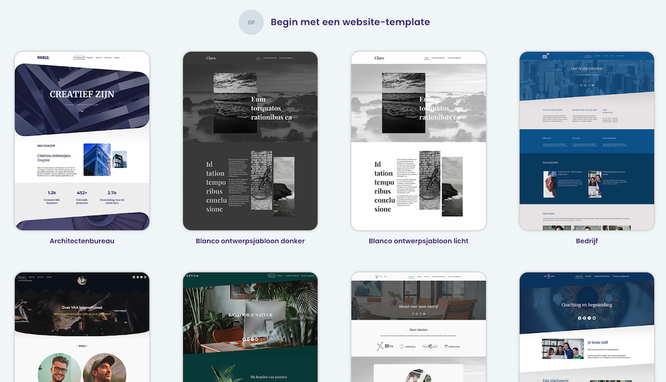
Task: Open the Over VAA International template preview
Action: tap(82, 327)
